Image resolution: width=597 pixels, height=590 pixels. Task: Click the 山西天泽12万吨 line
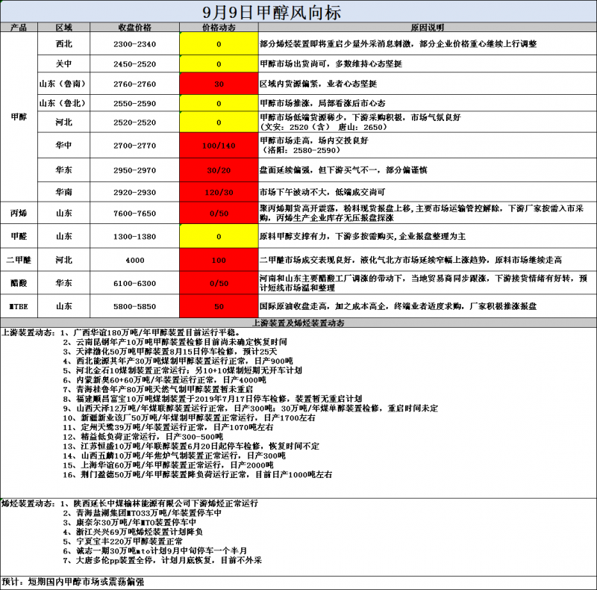251,409
